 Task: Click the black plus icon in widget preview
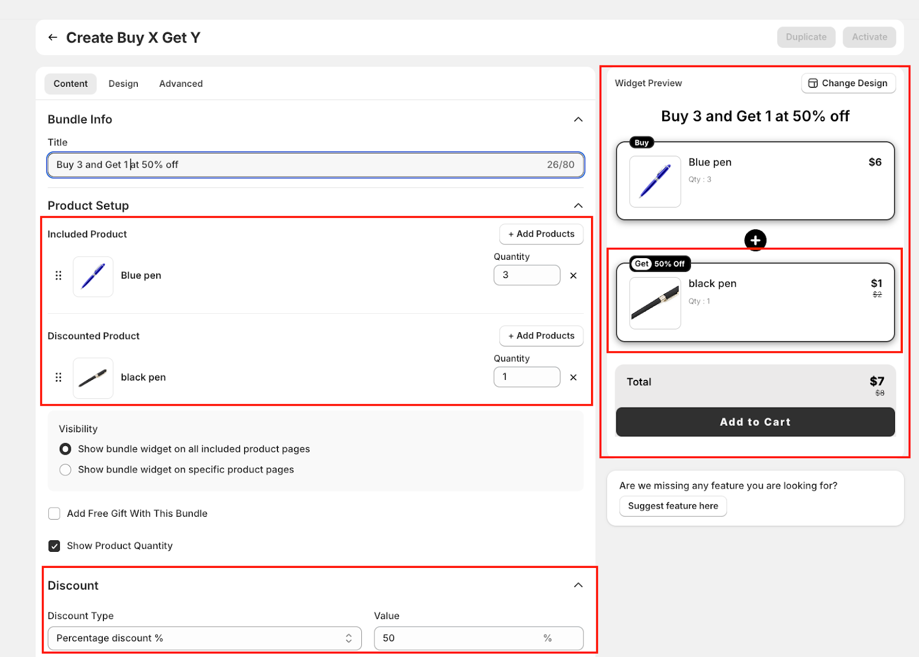point(755,240)
